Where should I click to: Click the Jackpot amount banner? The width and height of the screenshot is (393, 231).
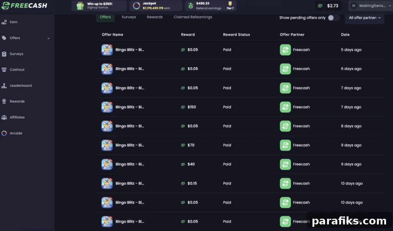pyautogui.click(x=156, y=6)
